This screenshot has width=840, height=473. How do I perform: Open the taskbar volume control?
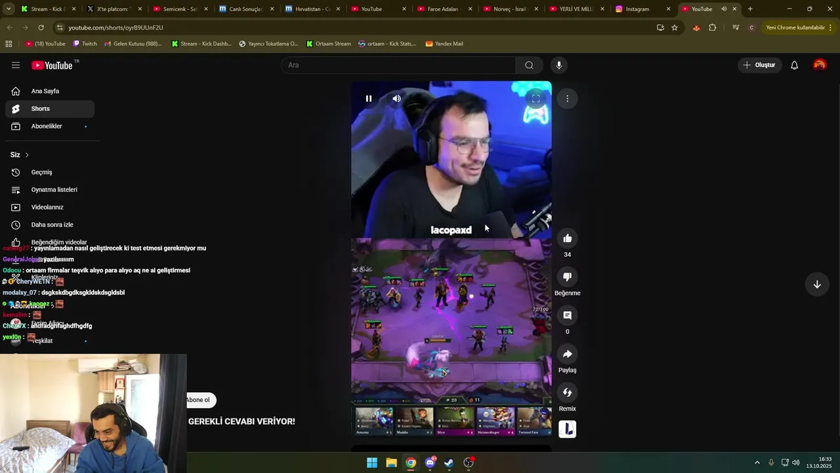coord(795,462)
